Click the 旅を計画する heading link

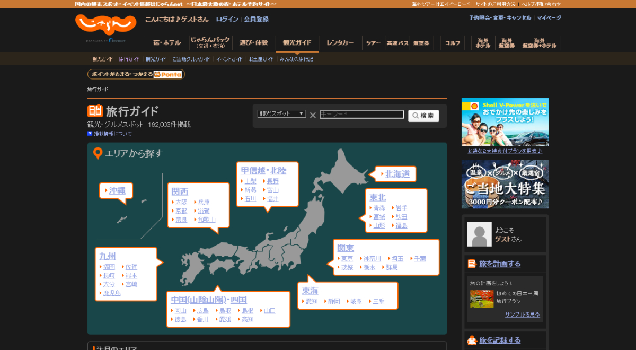point(500,264)
